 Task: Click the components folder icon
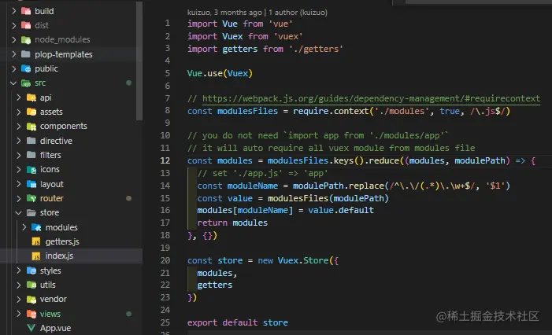pos(31,126)
